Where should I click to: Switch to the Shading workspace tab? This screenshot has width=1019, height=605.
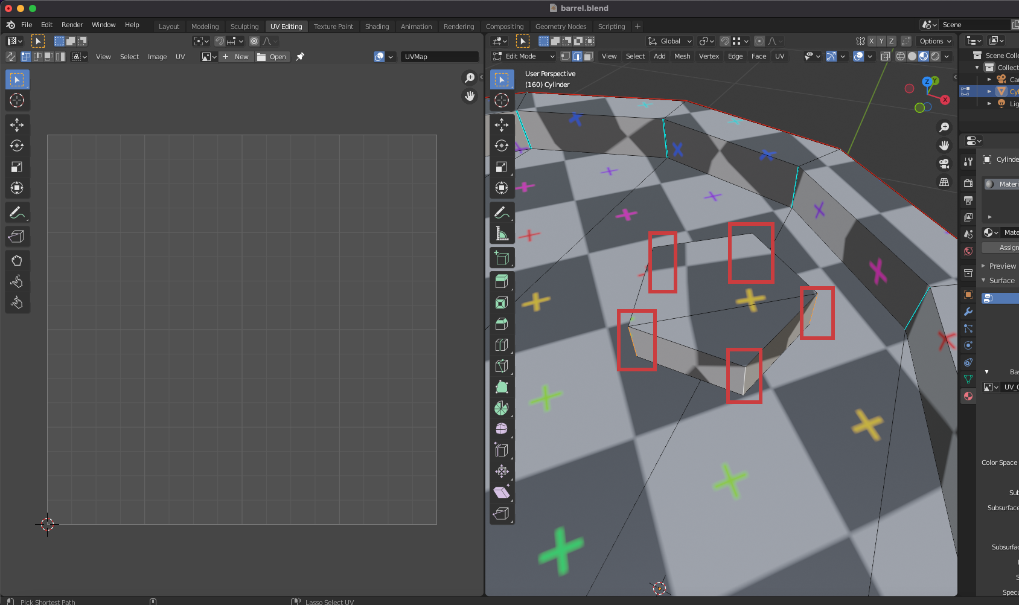[x=377, y=27]
